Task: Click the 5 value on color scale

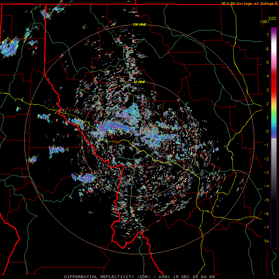Action: click(x=268, y=62)
